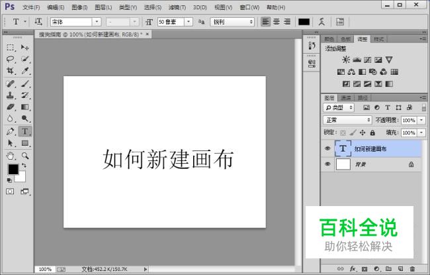This screenshot has width=430, height=275.
Task: Select the Blur tool
Action: (x=11, y=118)
